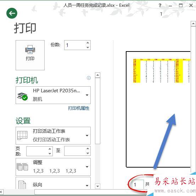Increase the start page number spinner
The height and width of the screenshot is (196, 196).
50,149
